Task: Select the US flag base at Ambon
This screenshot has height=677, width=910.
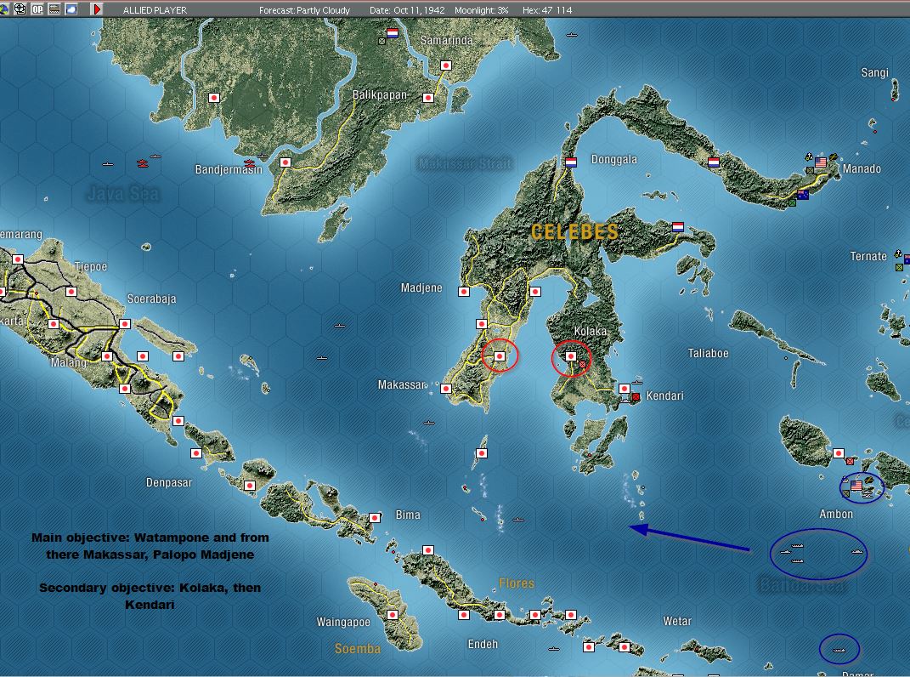Action: point(856,485)
